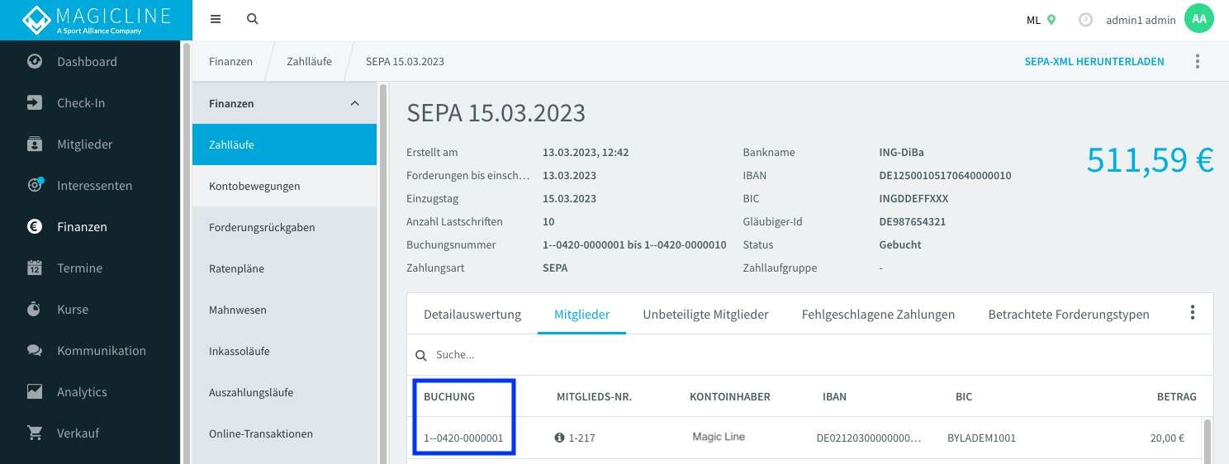Click SEPA-XML HERUNTERLADEN button
The height and width of the screenshot is (464, 1229).
pyautogui.click(x=1094, y=61)
